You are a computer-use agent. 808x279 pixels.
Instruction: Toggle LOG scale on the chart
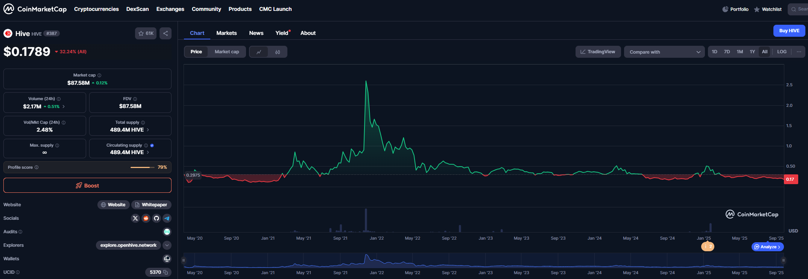point(782,52)
